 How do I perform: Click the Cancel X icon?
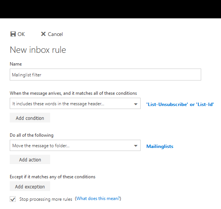pos(43,34)
